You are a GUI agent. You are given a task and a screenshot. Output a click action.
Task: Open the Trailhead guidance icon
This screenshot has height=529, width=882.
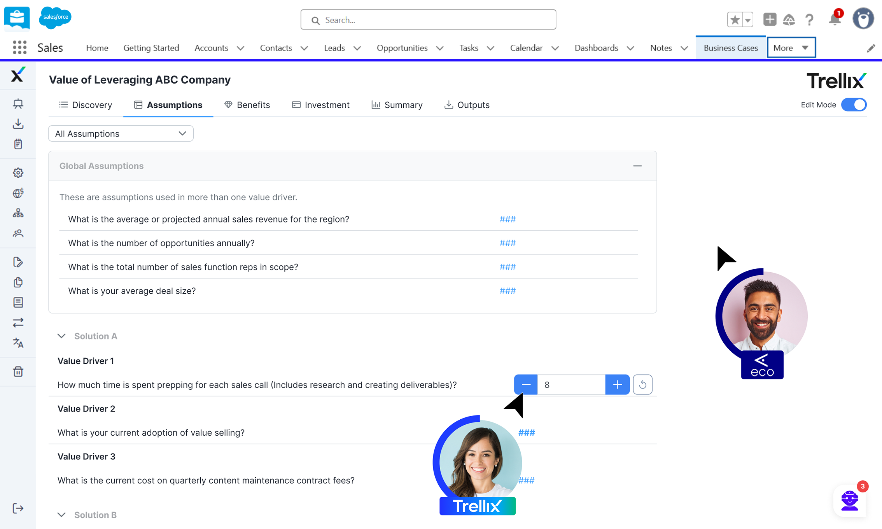point(789,19)
